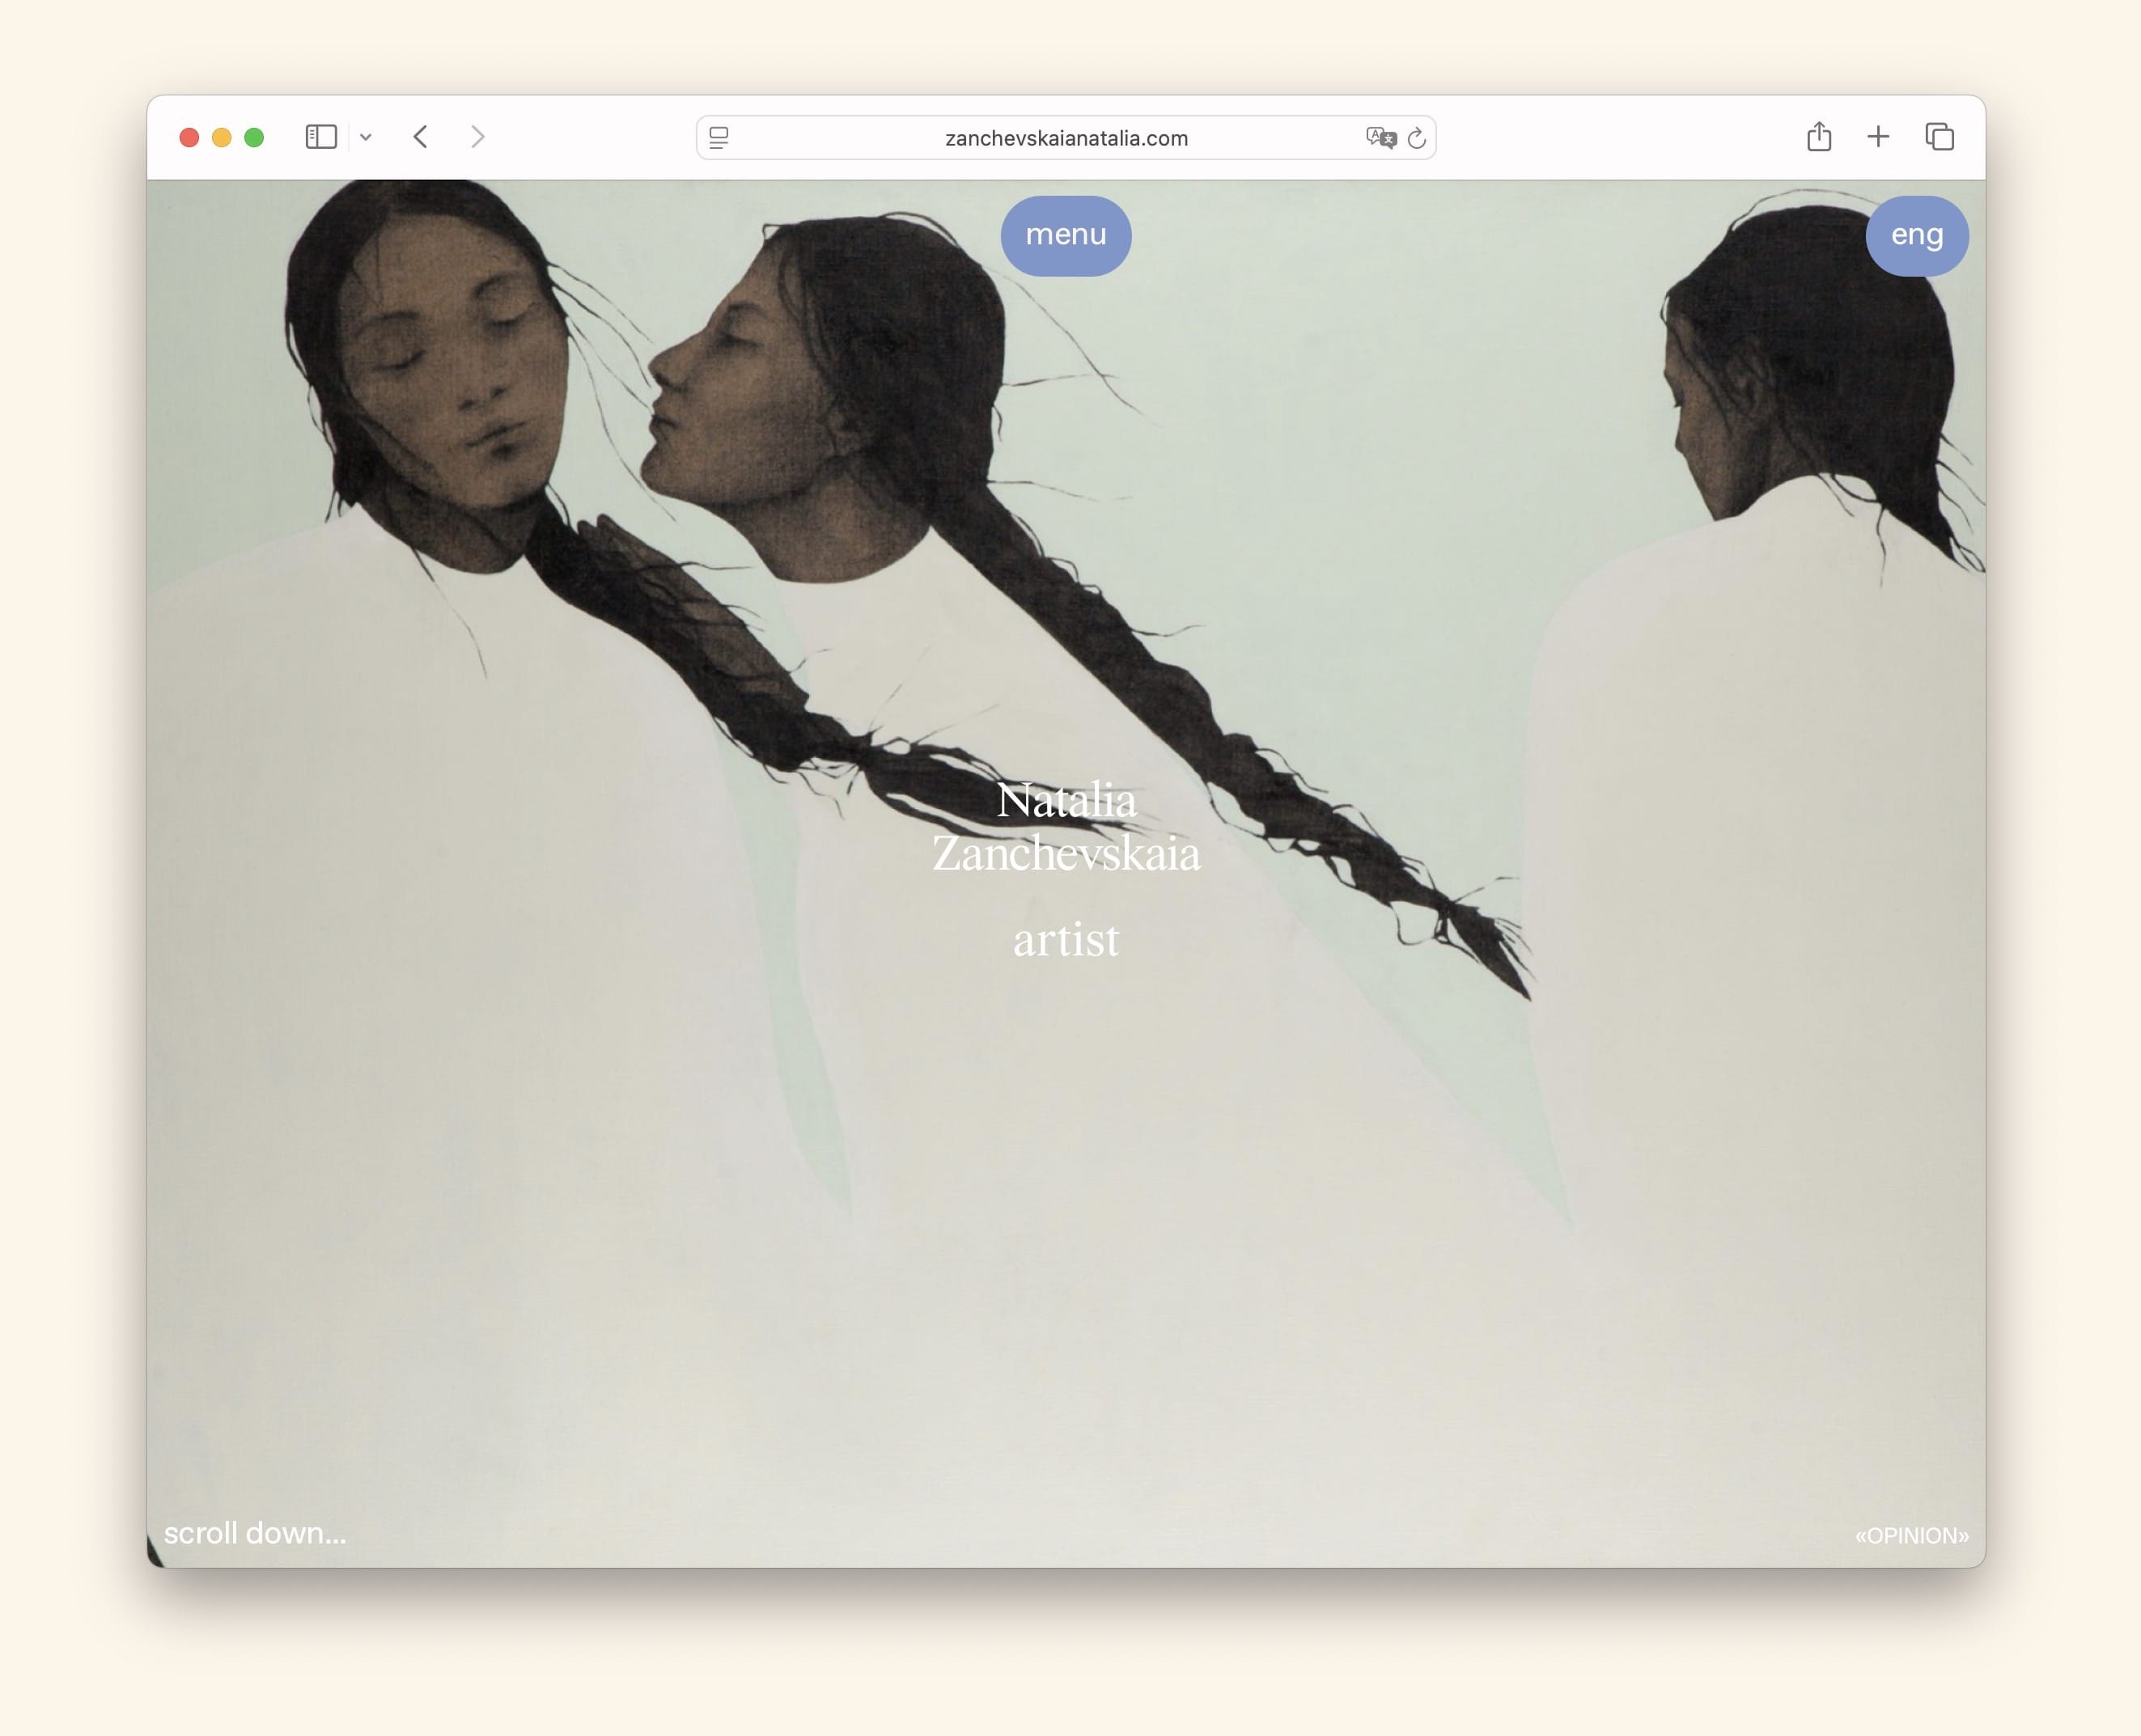Click the scroll down... text
2141x1736 pixels.
[x=255, y=1533]
